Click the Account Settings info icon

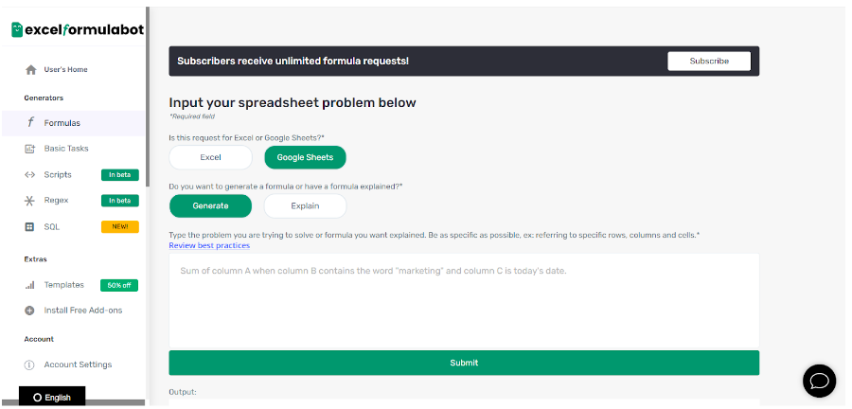point(30,365)
